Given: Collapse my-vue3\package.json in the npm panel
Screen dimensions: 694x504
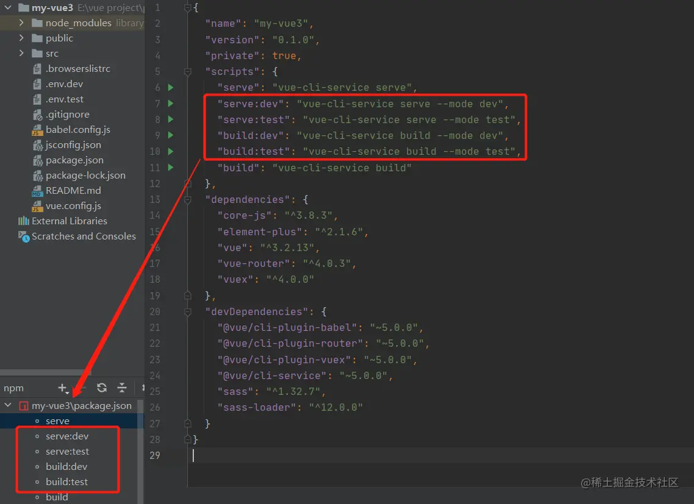Looking at the screenshot, I should (7, 405).
